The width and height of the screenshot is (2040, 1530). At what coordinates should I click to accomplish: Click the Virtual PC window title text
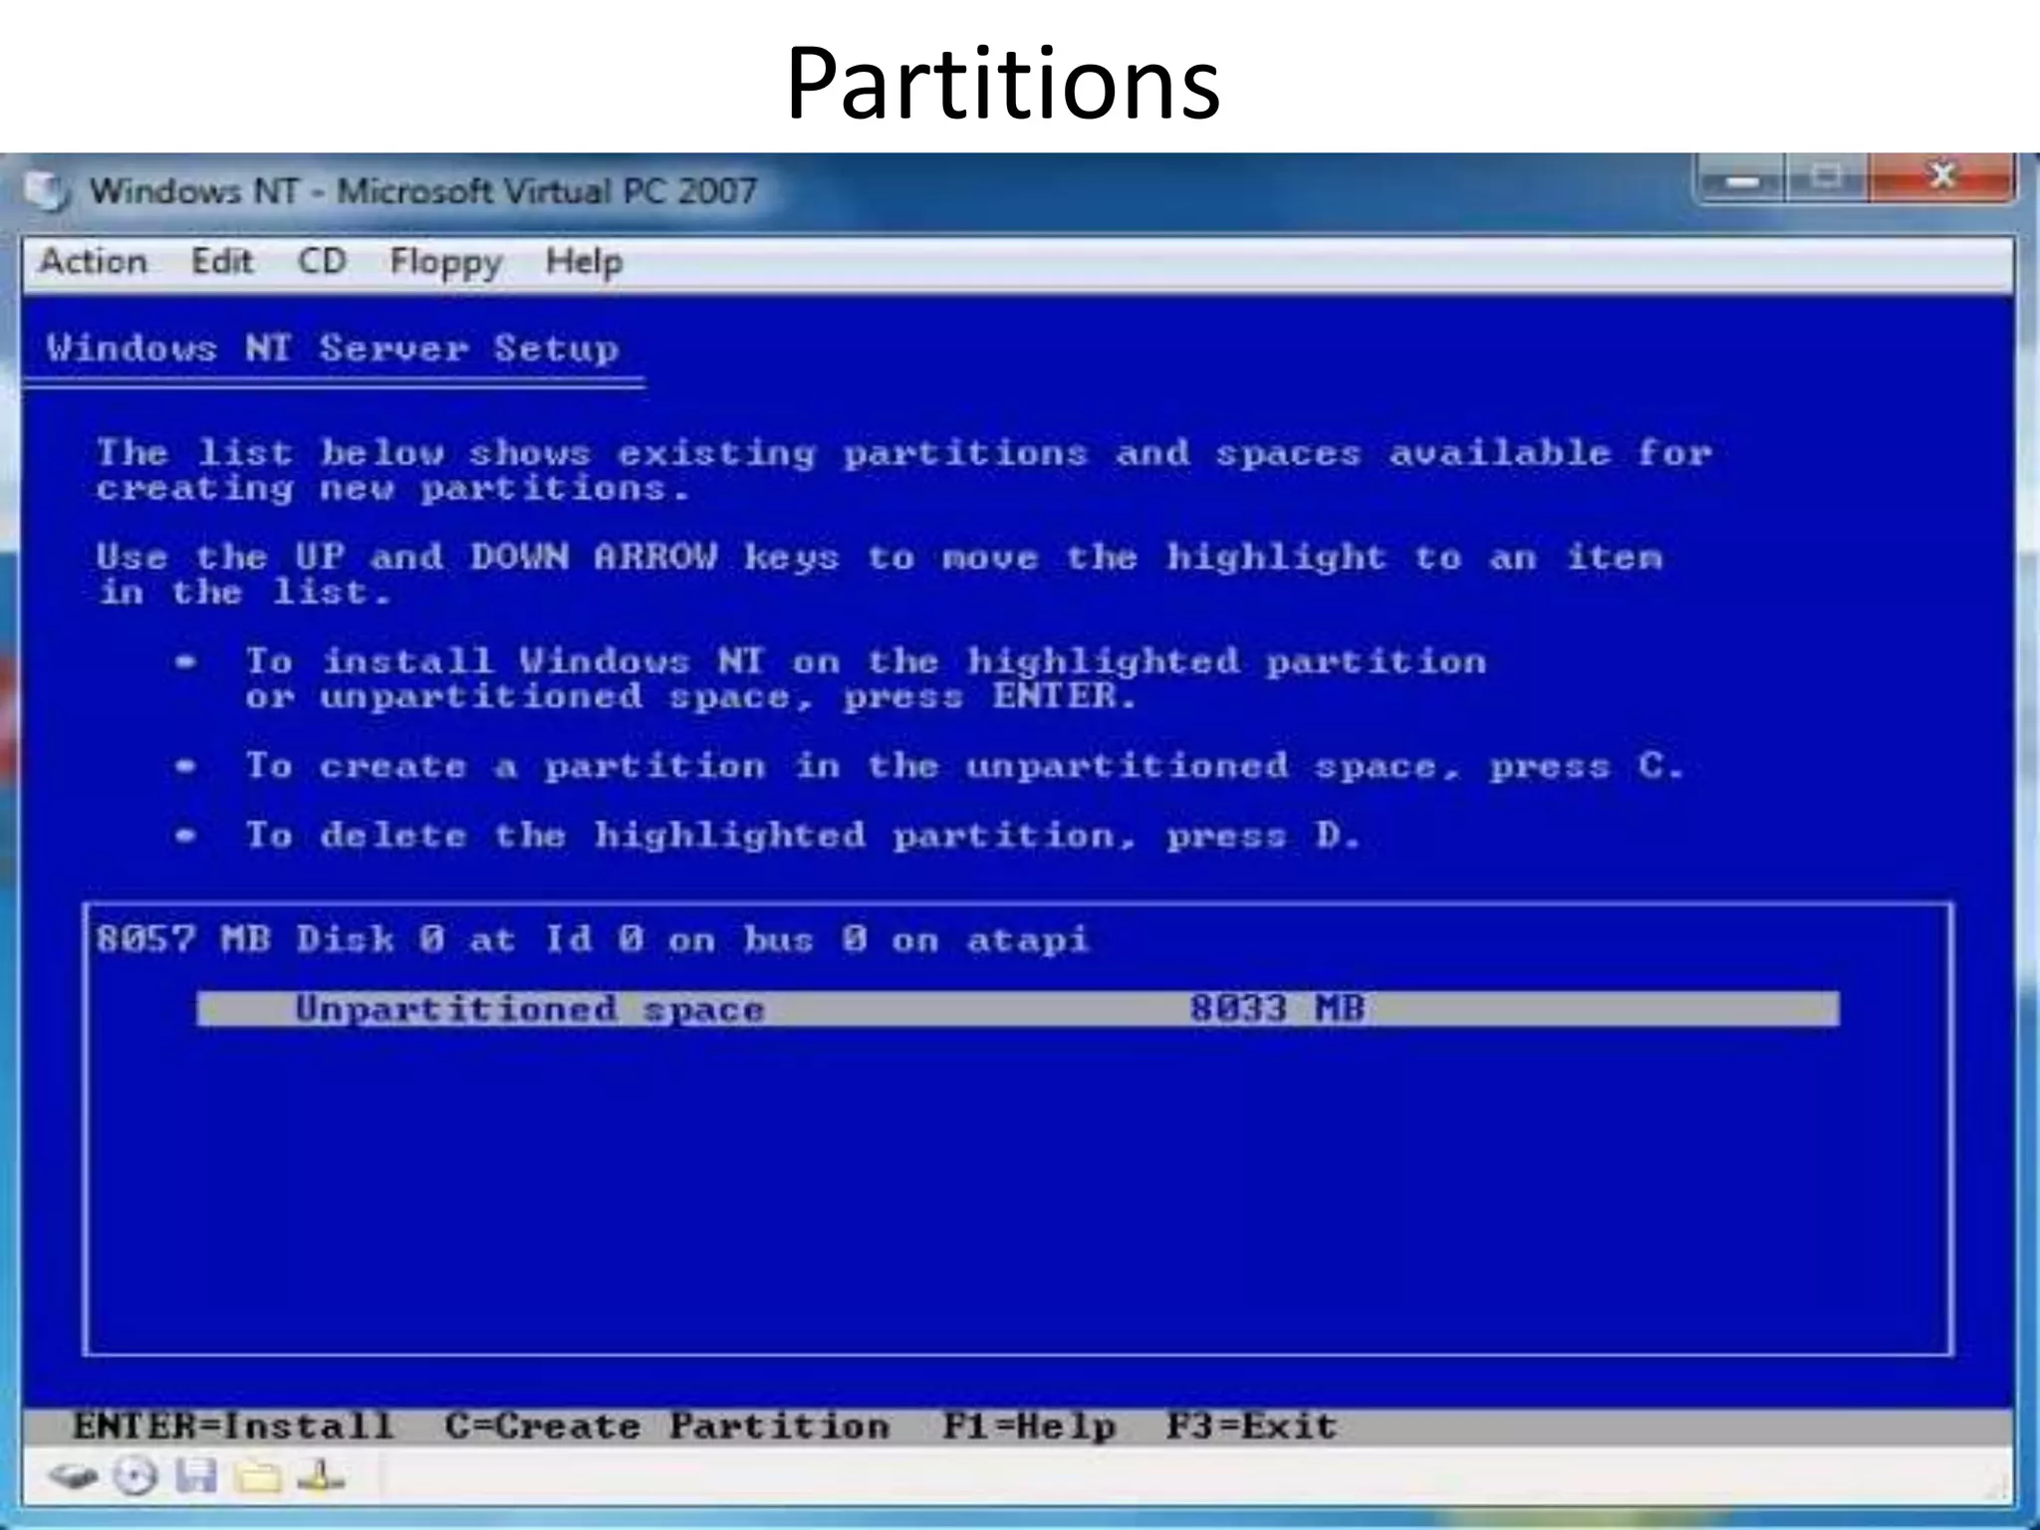click(424, 190)
